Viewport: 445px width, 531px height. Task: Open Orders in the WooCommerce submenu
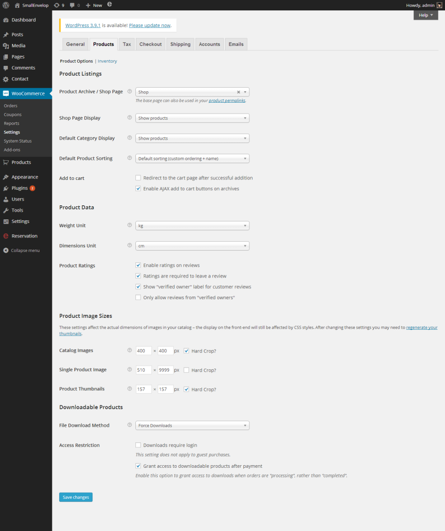(x=10, y=106)
